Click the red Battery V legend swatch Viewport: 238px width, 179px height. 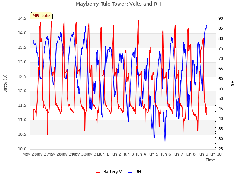click(98, 172)
